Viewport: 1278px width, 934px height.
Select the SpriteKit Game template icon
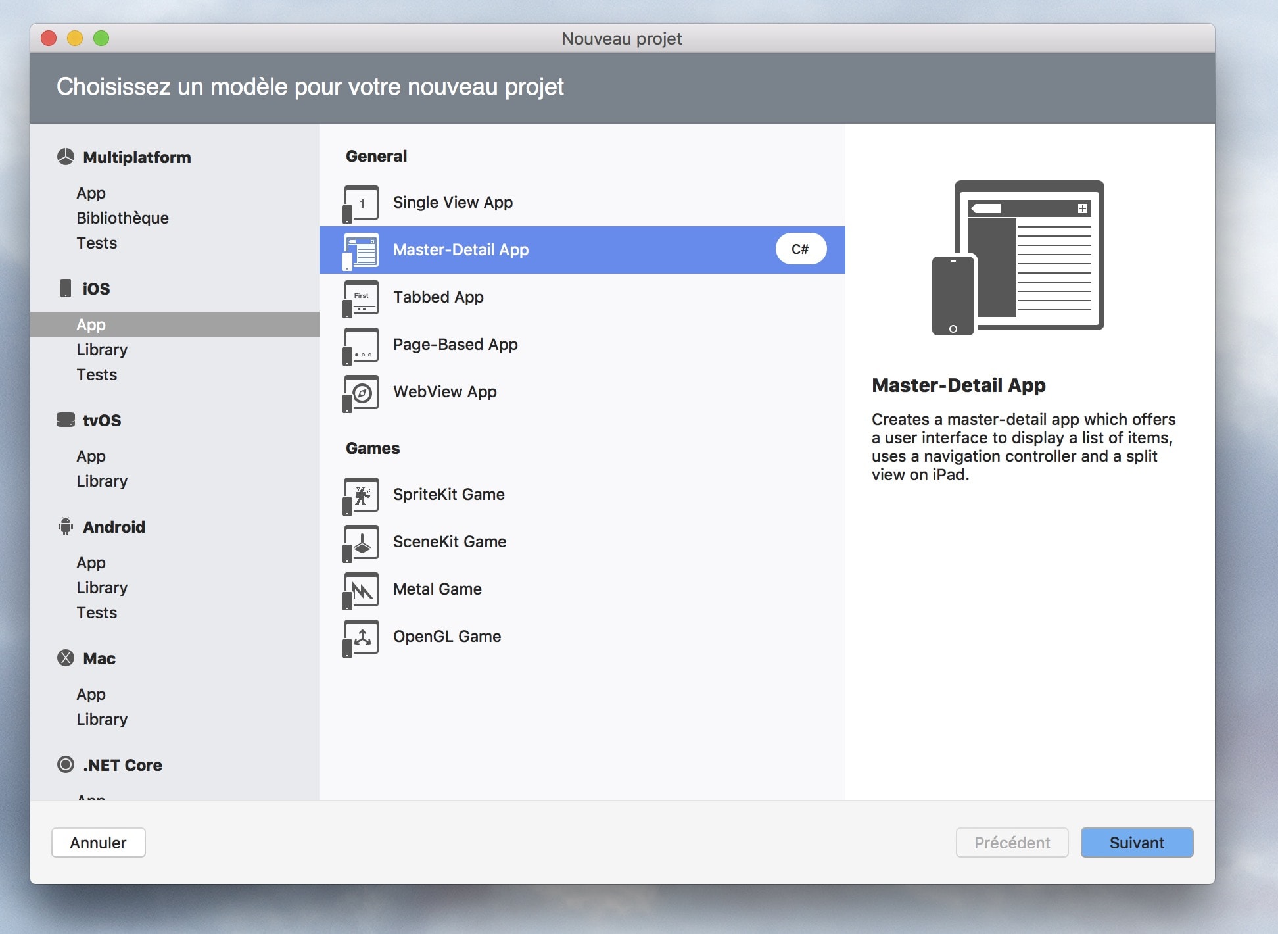tap(360, 495)
